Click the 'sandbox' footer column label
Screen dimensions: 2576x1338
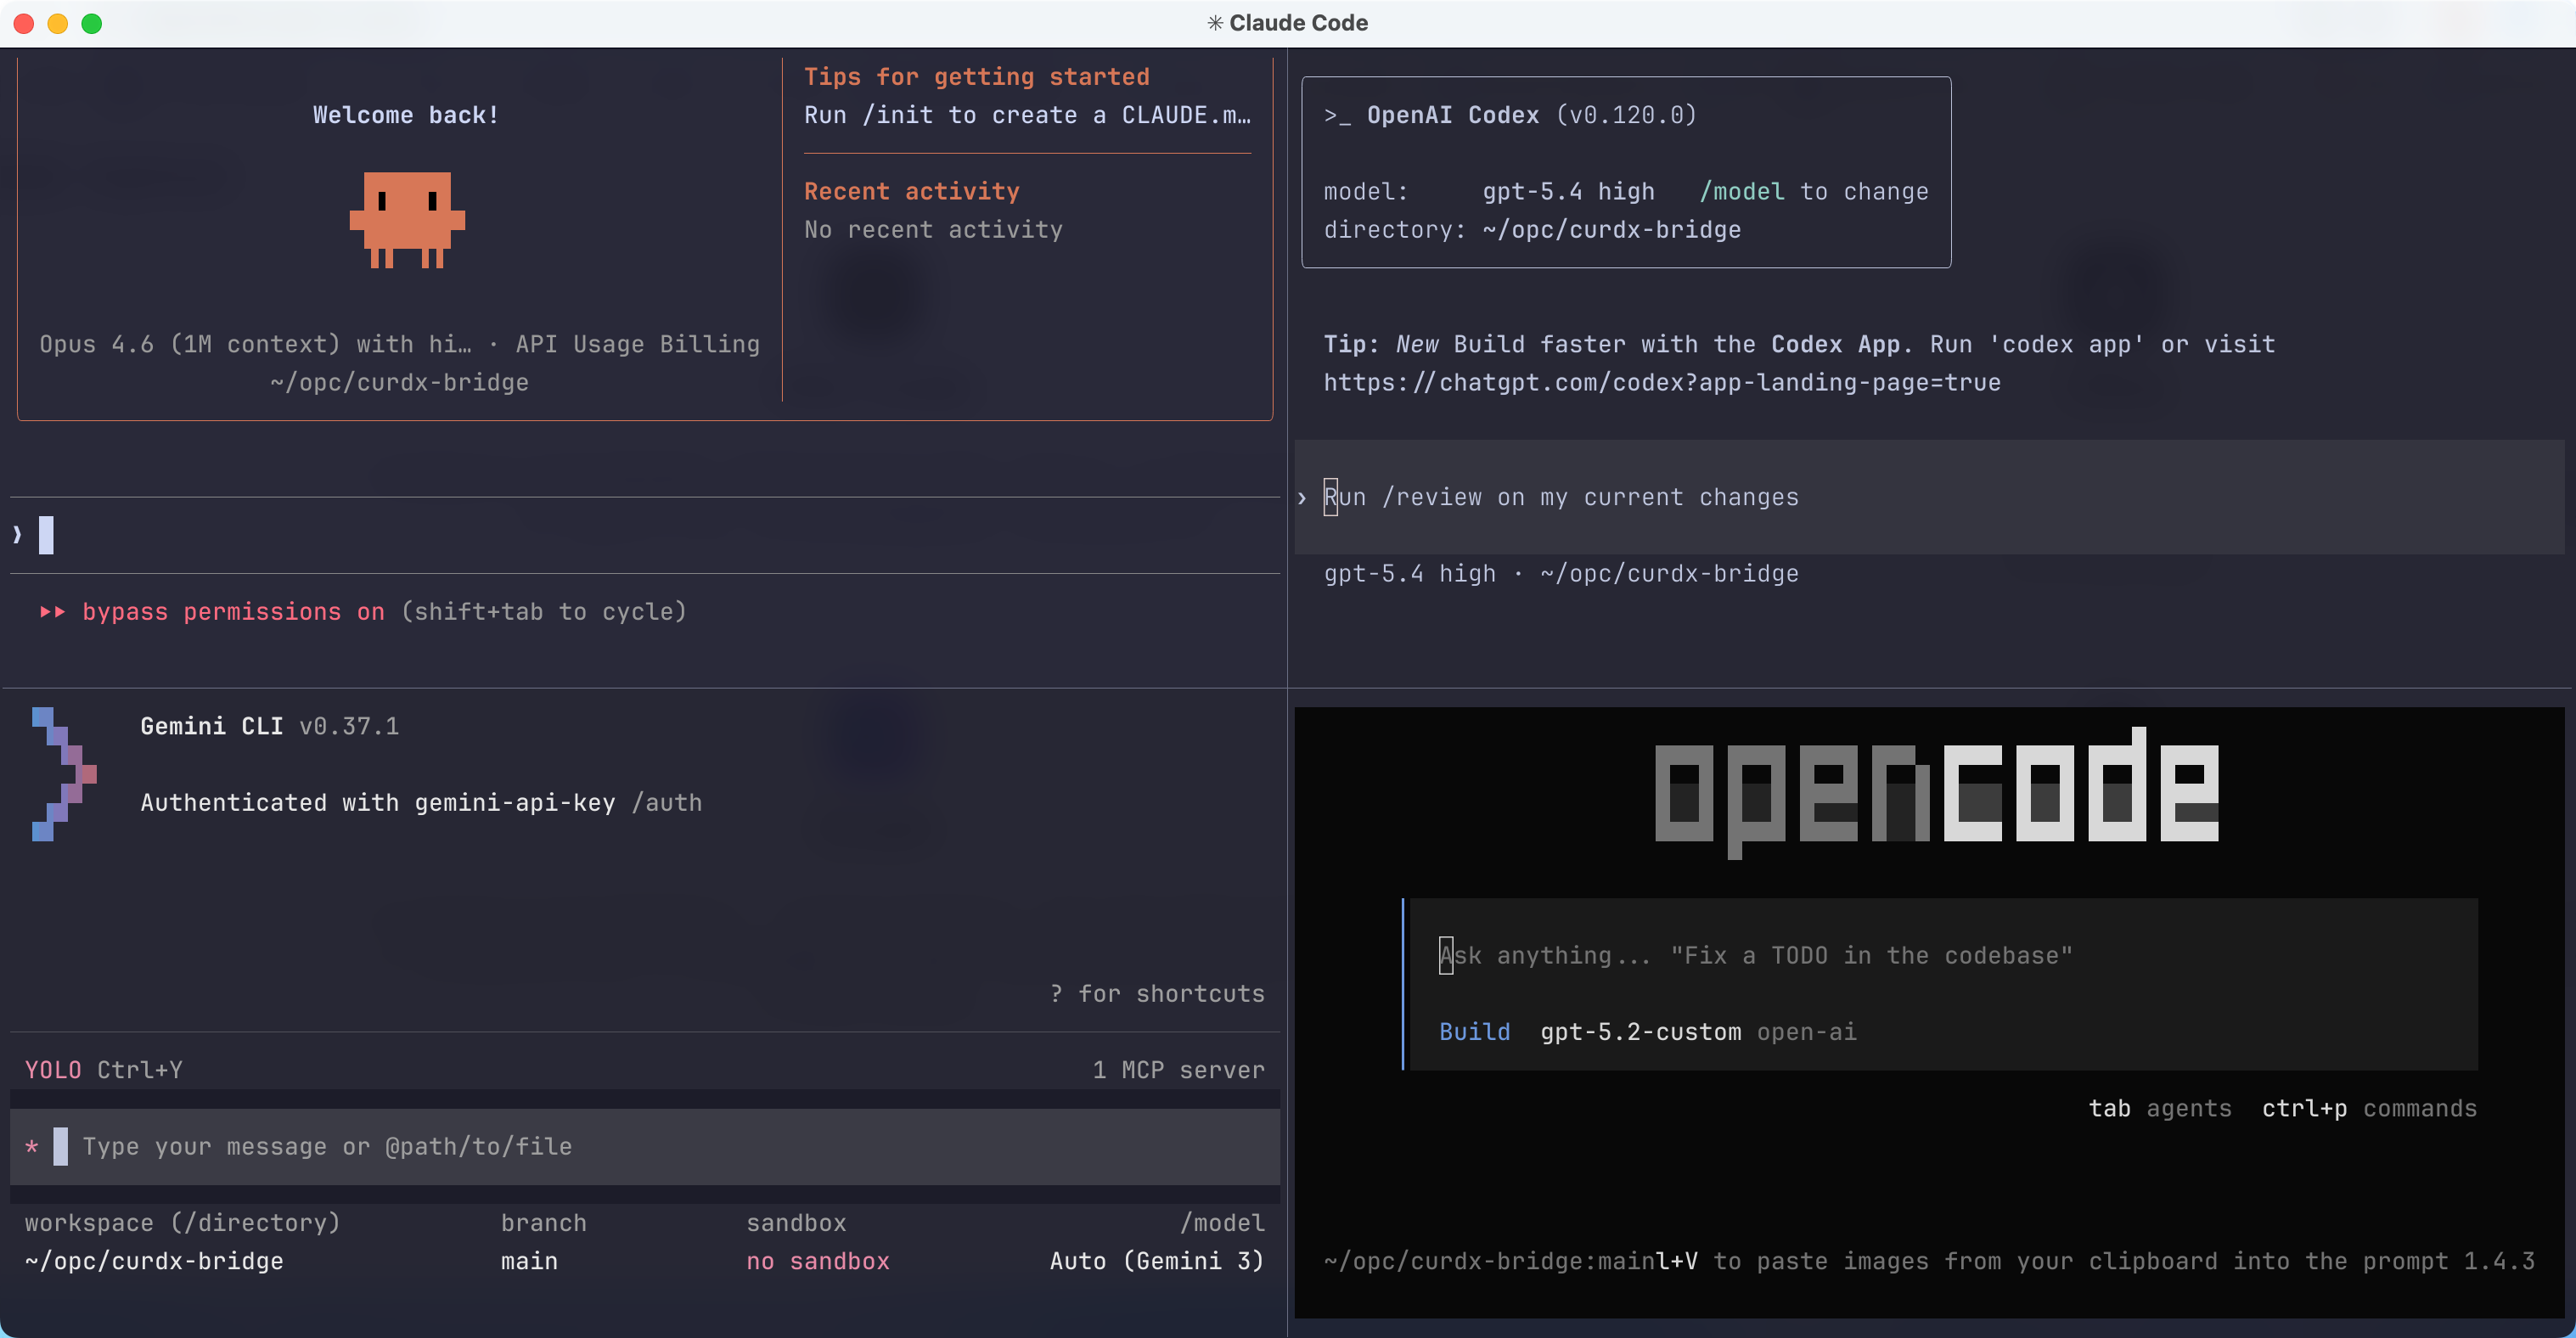click(x=796, y=1223)
